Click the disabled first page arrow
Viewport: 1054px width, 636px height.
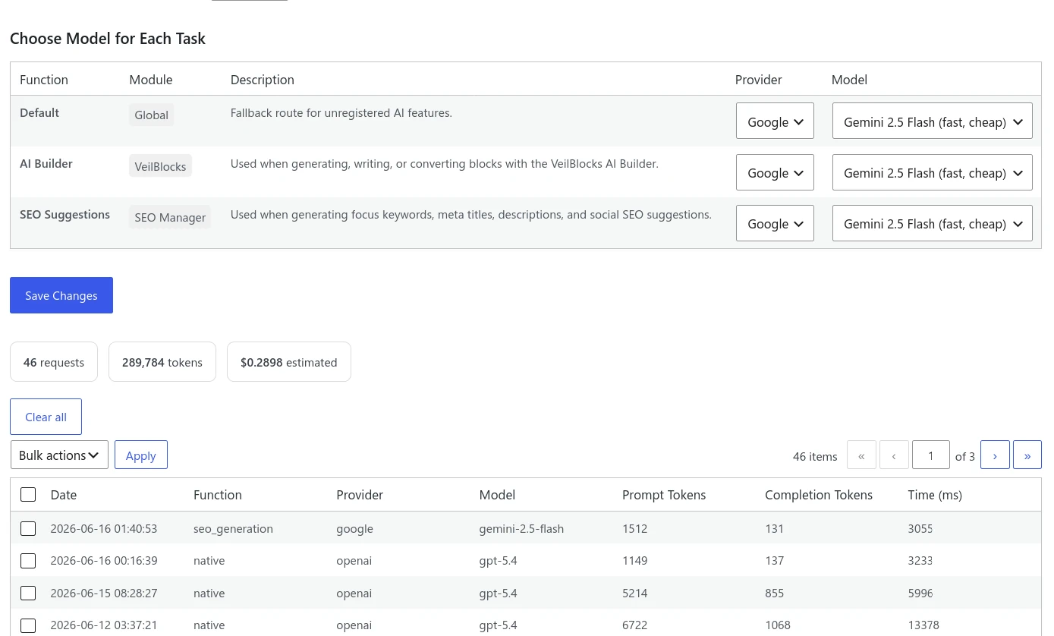861,455
